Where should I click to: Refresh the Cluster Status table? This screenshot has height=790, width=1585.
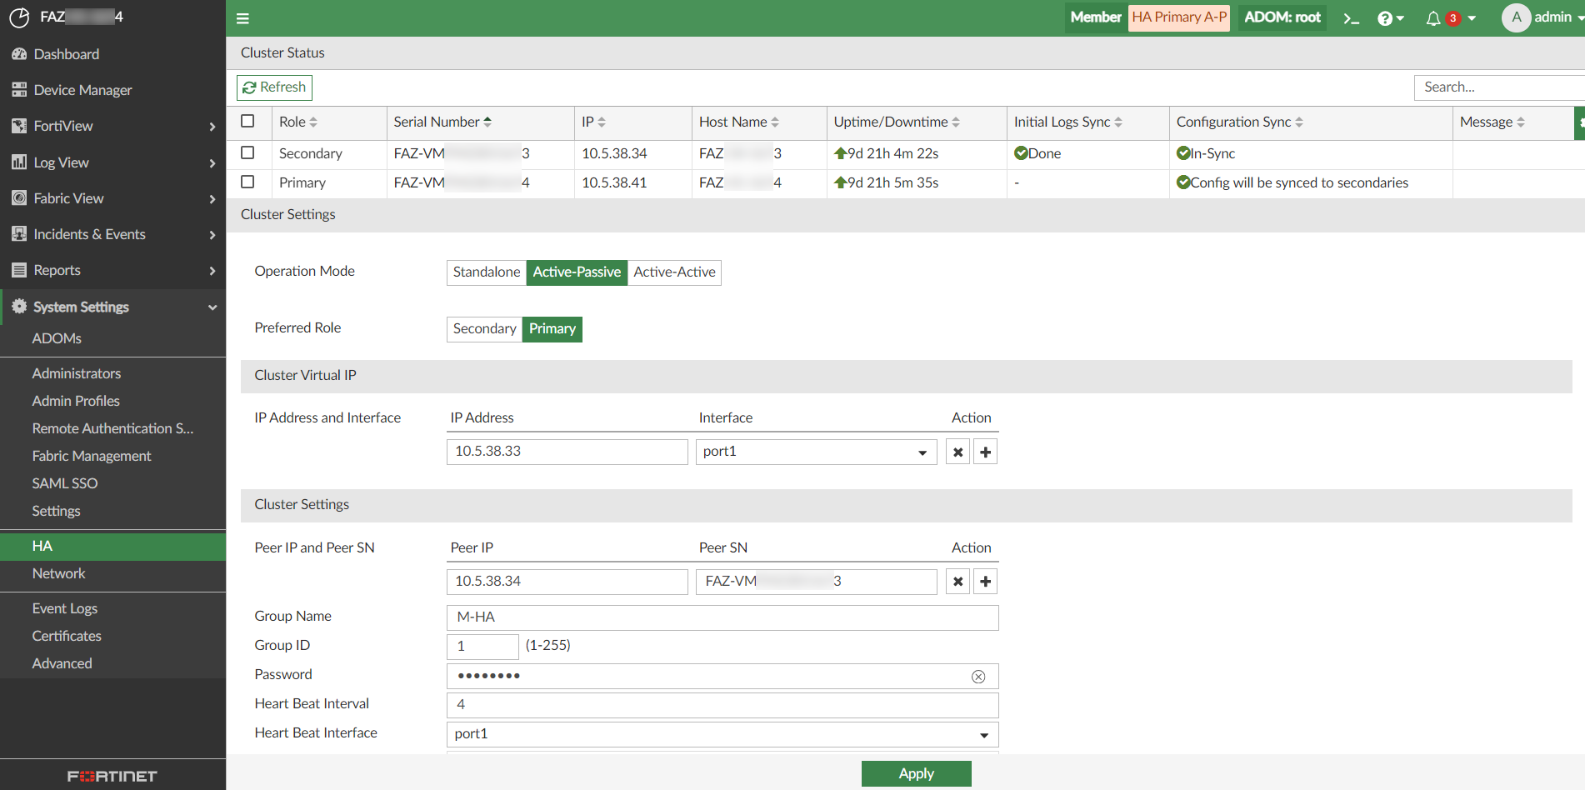[274, 87]
